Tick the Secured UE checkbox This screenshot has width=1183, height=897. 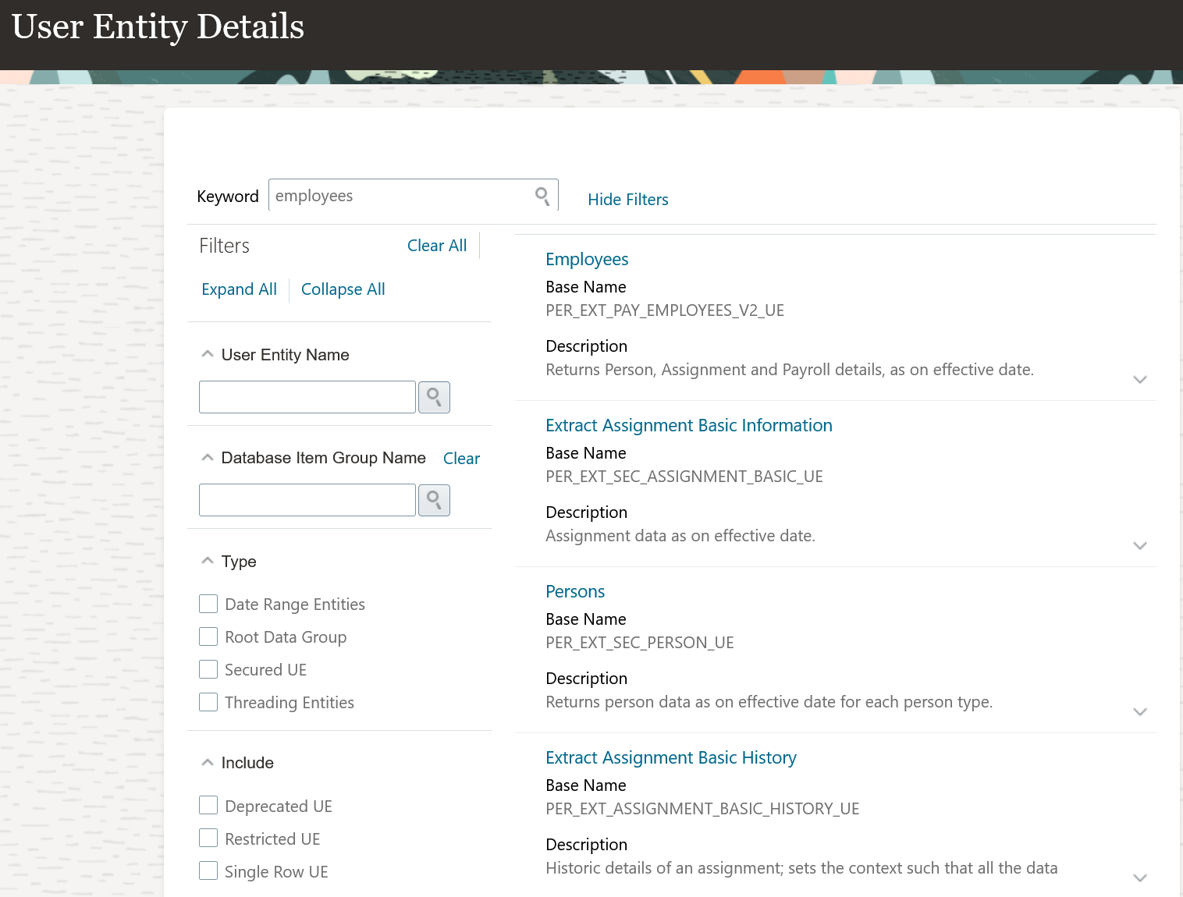208,669
